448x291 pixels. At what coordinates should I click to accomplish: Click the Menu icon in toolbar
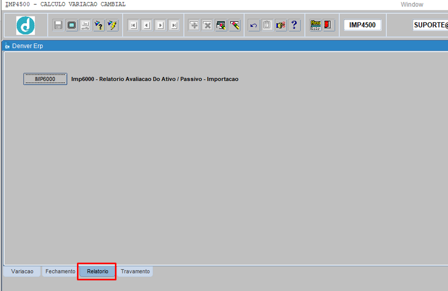(316, 25)
